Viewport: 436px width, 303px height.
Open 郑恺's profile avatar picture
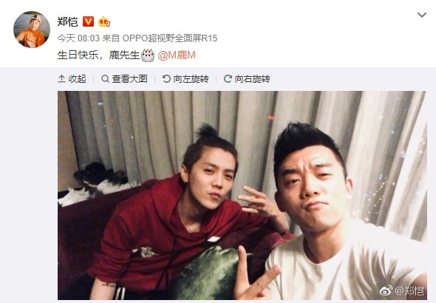32,30
